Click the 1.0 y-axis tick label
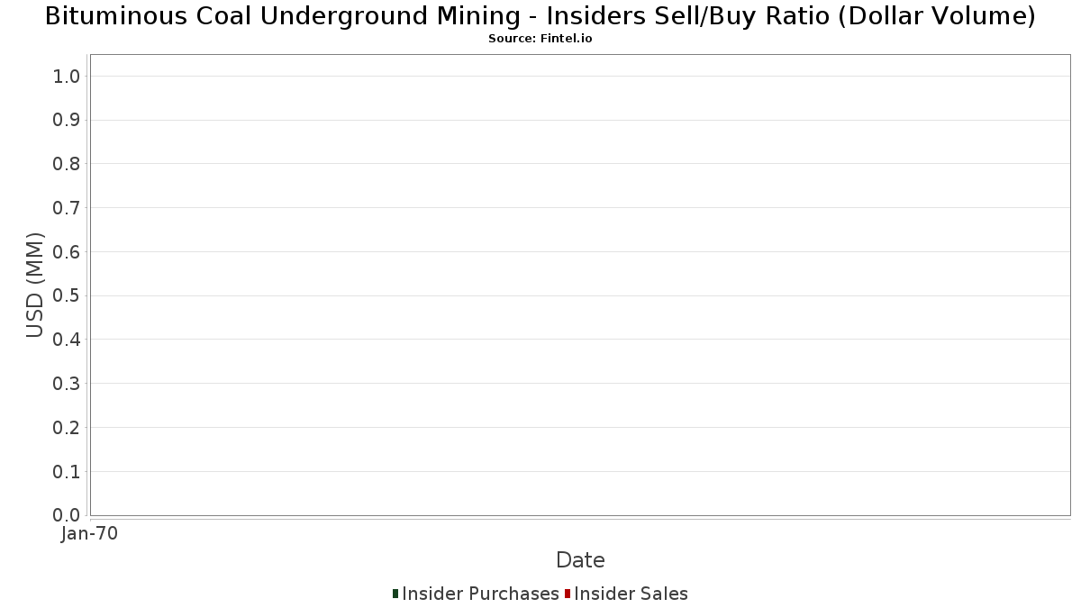This screenshot has width=1081, height=608. pyautogui.click(x=68, y=77)
